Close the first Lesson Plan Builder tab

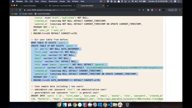click(46, 6)
